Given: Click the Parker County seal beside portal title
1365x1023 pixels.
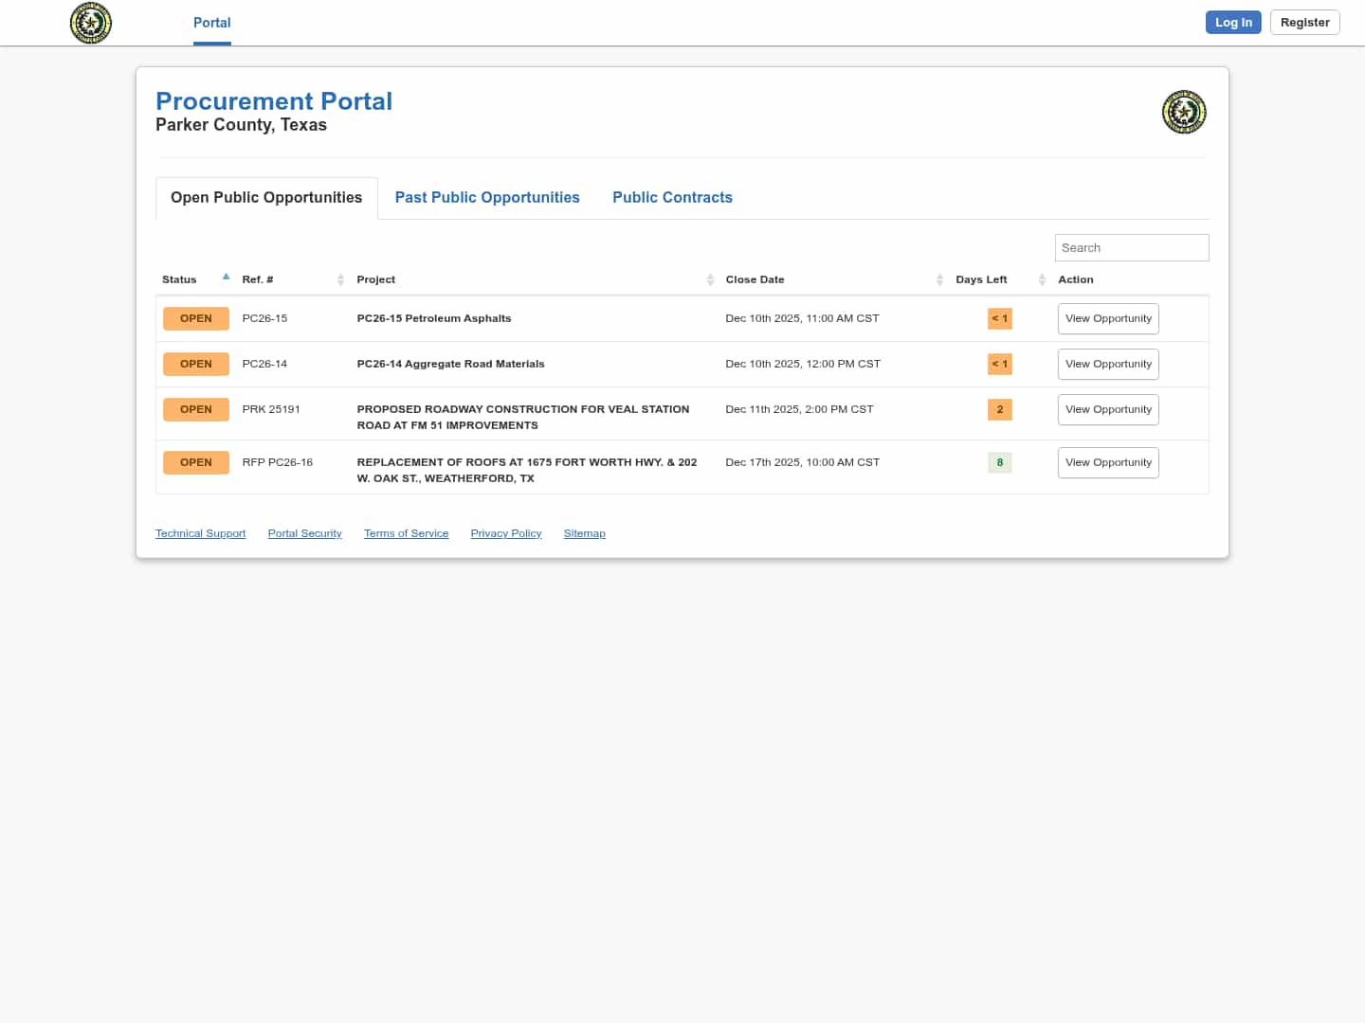Looking at the screenshot, I should [1183, 113].
